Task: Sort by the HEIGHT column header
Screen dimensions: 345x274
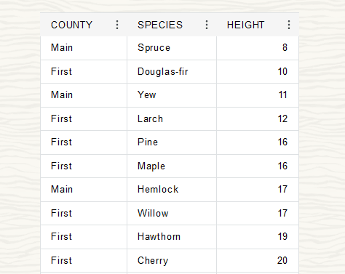Action: pos(245,25)
